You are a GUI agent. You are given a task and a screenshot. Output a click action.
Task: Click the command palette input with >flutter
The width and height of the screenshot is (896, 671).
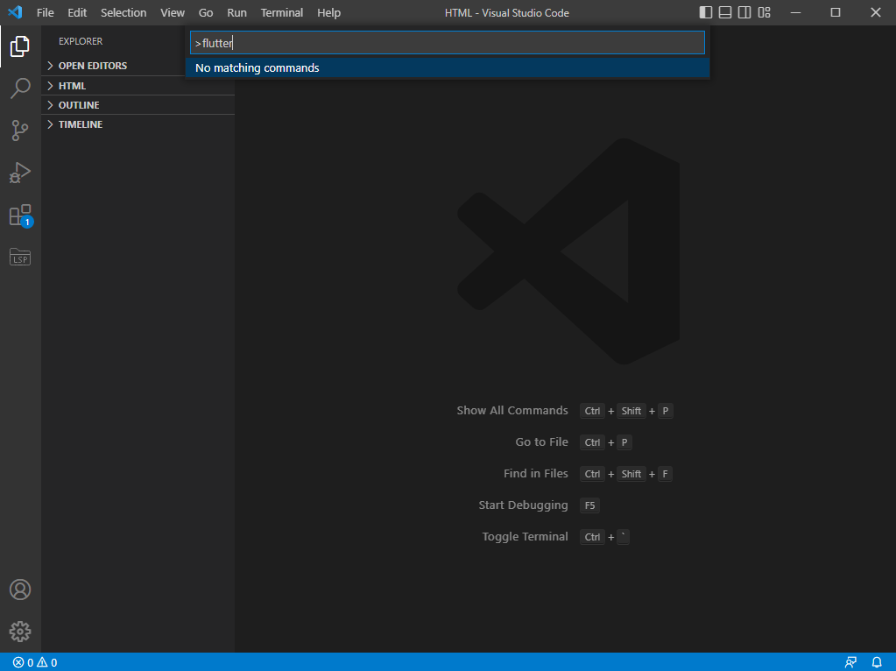click(448, 43)
